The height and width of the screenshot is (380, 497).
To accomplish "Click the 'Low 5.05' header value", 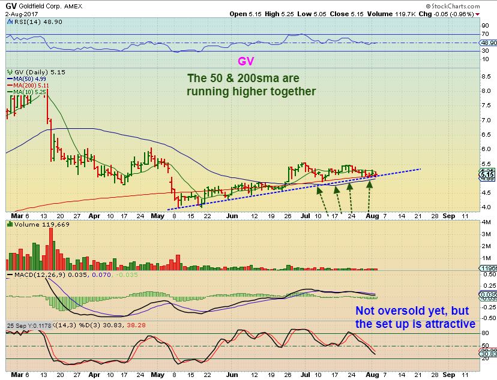I will 312,14.
